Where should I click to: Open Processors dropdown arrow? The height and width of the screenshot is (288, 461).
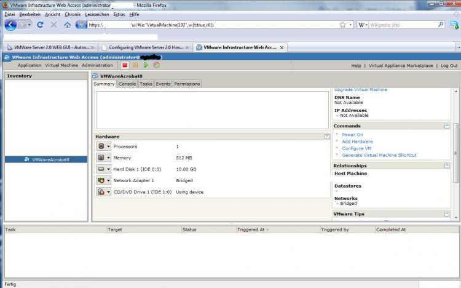coord(108,146)
